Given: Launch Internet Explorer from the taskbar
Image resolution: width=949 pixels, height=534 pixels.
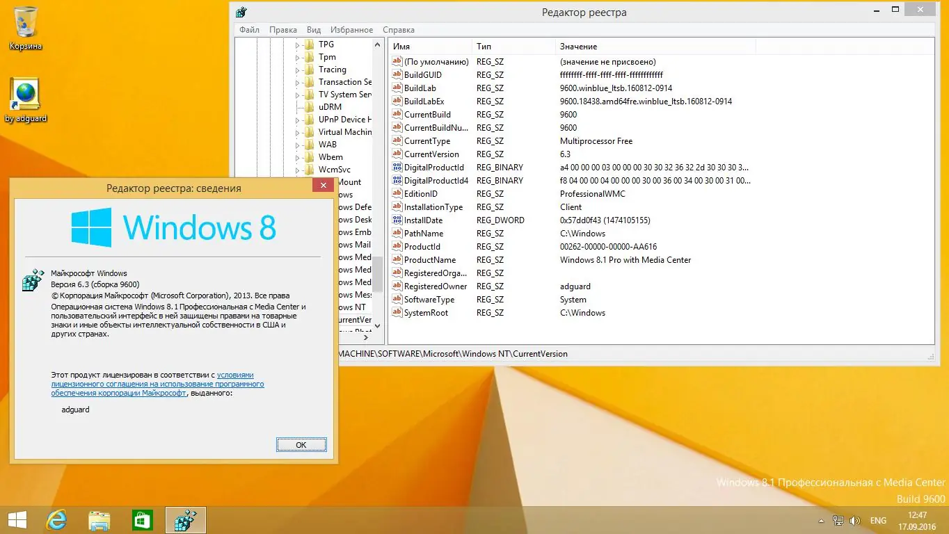Looking at the screenshot, I should (56, 519).
